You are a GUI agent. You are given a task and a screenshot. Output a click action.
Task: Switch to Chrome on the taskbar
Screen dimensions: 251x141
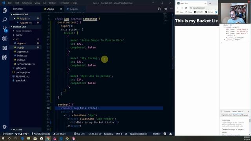pos(48,138)
